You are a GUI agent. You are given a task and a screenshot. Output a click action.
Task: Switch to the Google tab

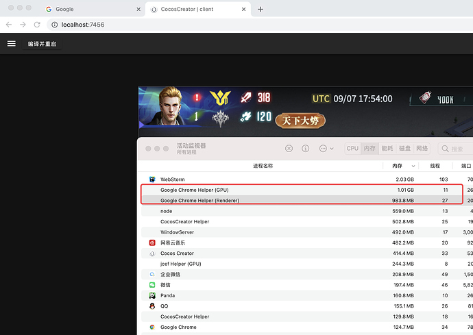point(92,10)
